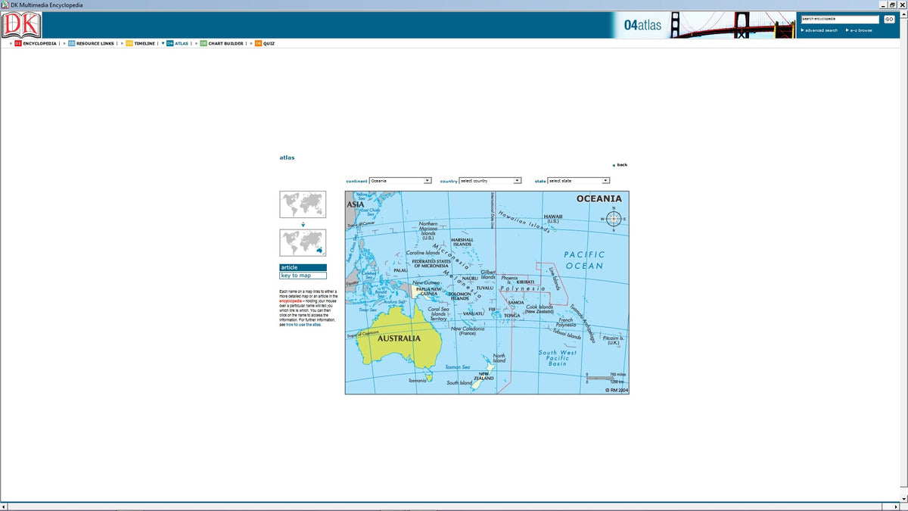
Task: Select the article tab in the sidebar
Action: click(303, 267)
